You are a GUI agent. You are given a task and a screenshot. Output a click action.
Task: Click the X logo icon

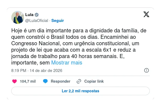click(146, 14)
